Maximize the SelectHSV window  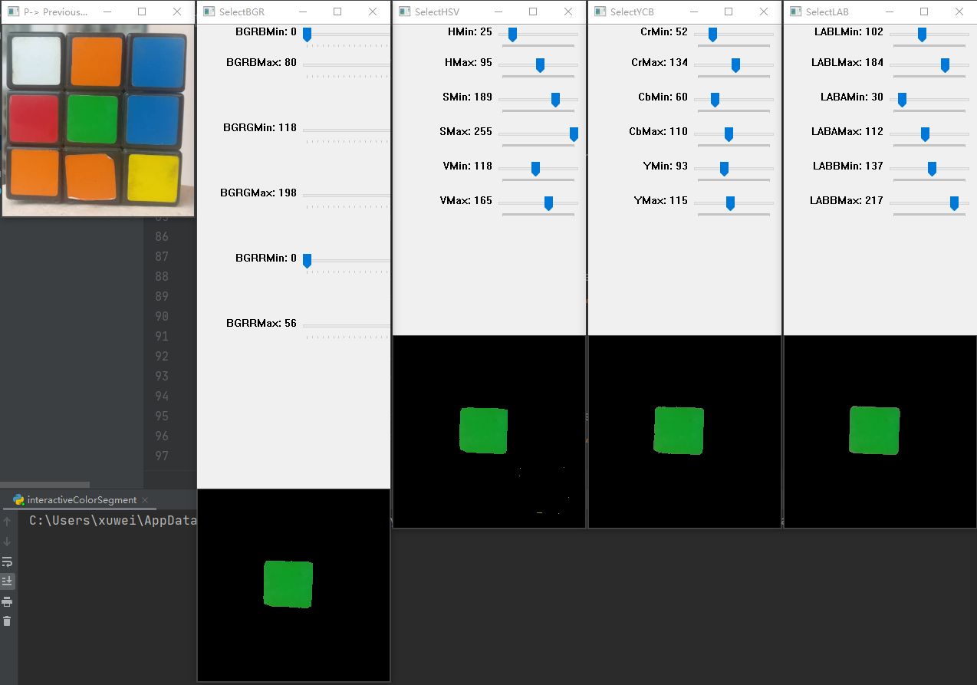coord(533,12)
